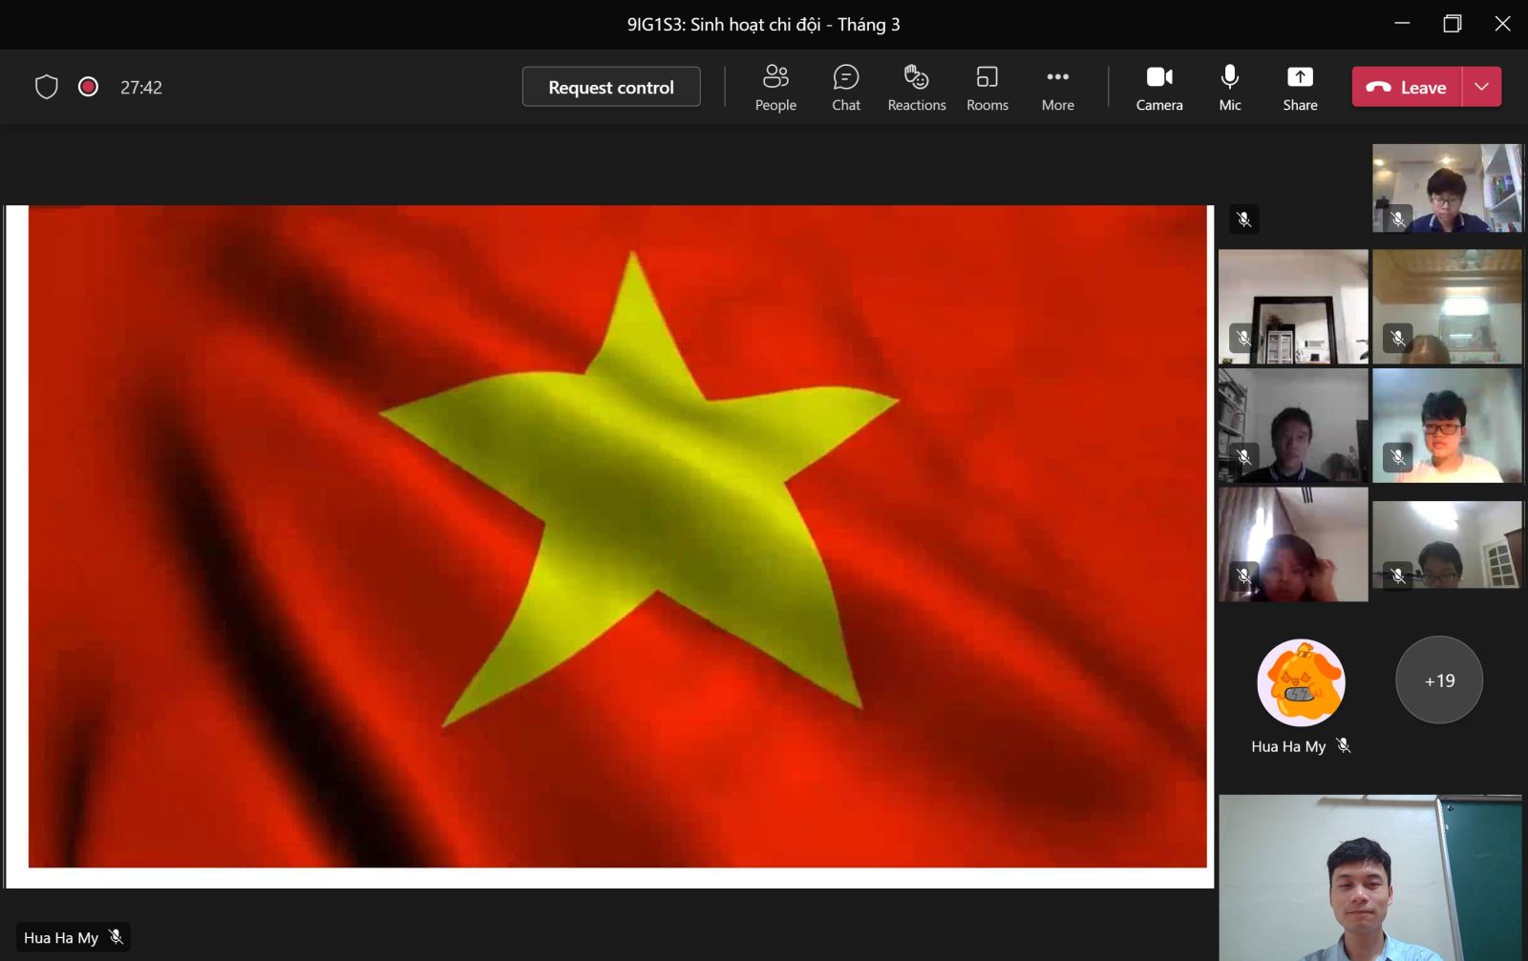Select video tile showing mirror and white wall
The image size is (1528, 961).
[x=1293, y=306]
